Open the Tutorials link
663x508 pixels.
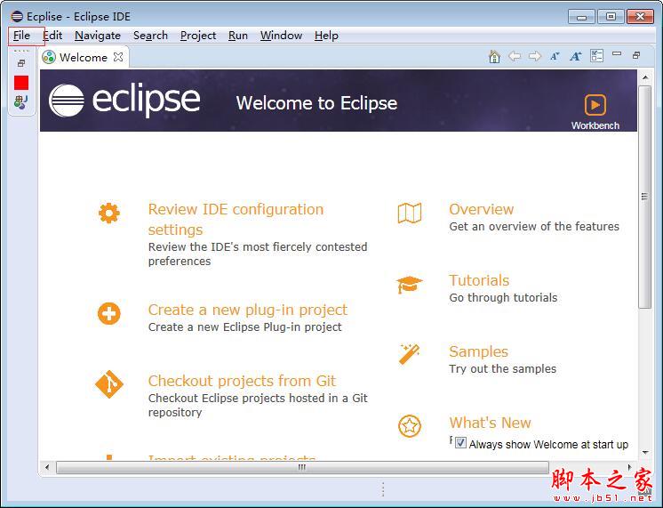pyautogui.click(x=479, y=280)
